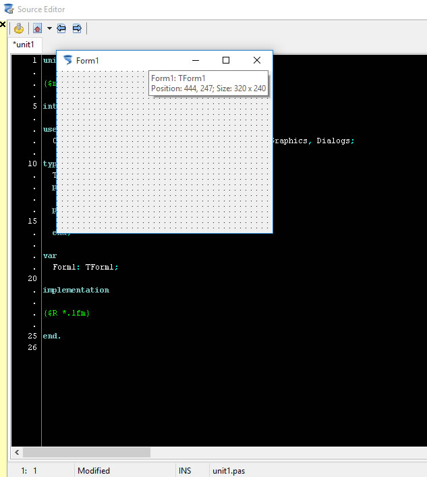The width and height of the screenshot is (427, 477).
Task: Click the 'Dialogs;' text in uses clause
Action: [335, 141]
